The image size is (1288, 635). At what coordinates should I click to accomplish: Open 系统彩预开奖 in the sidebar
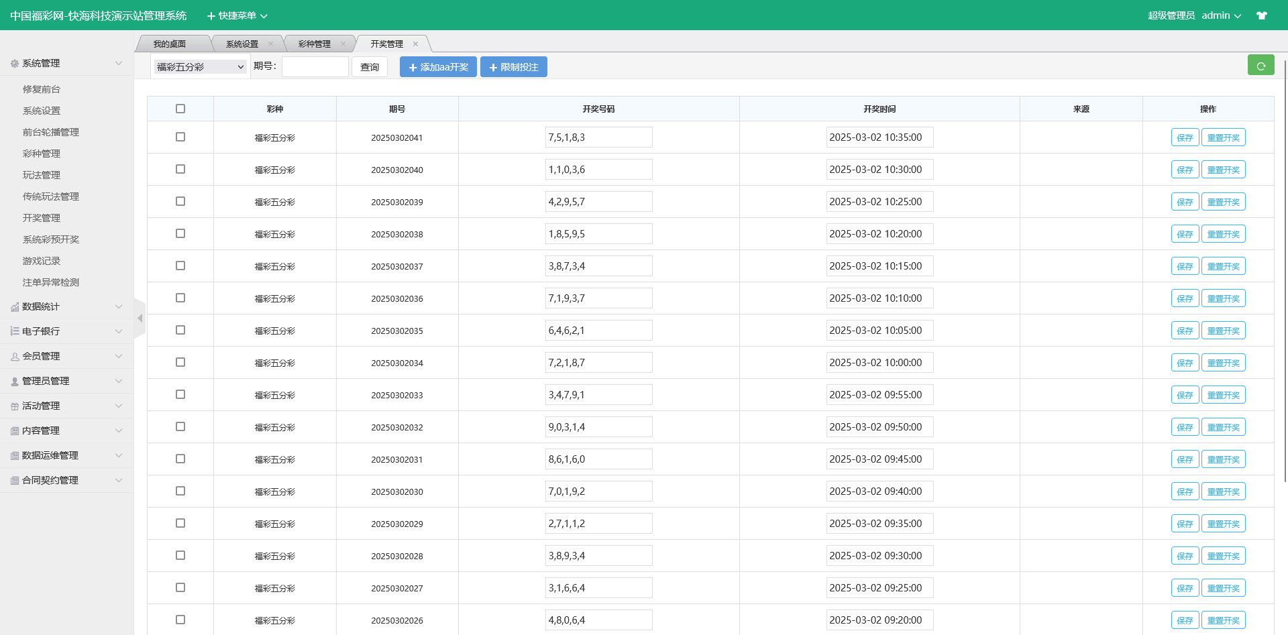coord(51,239)
